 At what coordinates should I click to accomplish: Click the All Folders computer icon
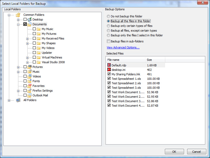18,100
